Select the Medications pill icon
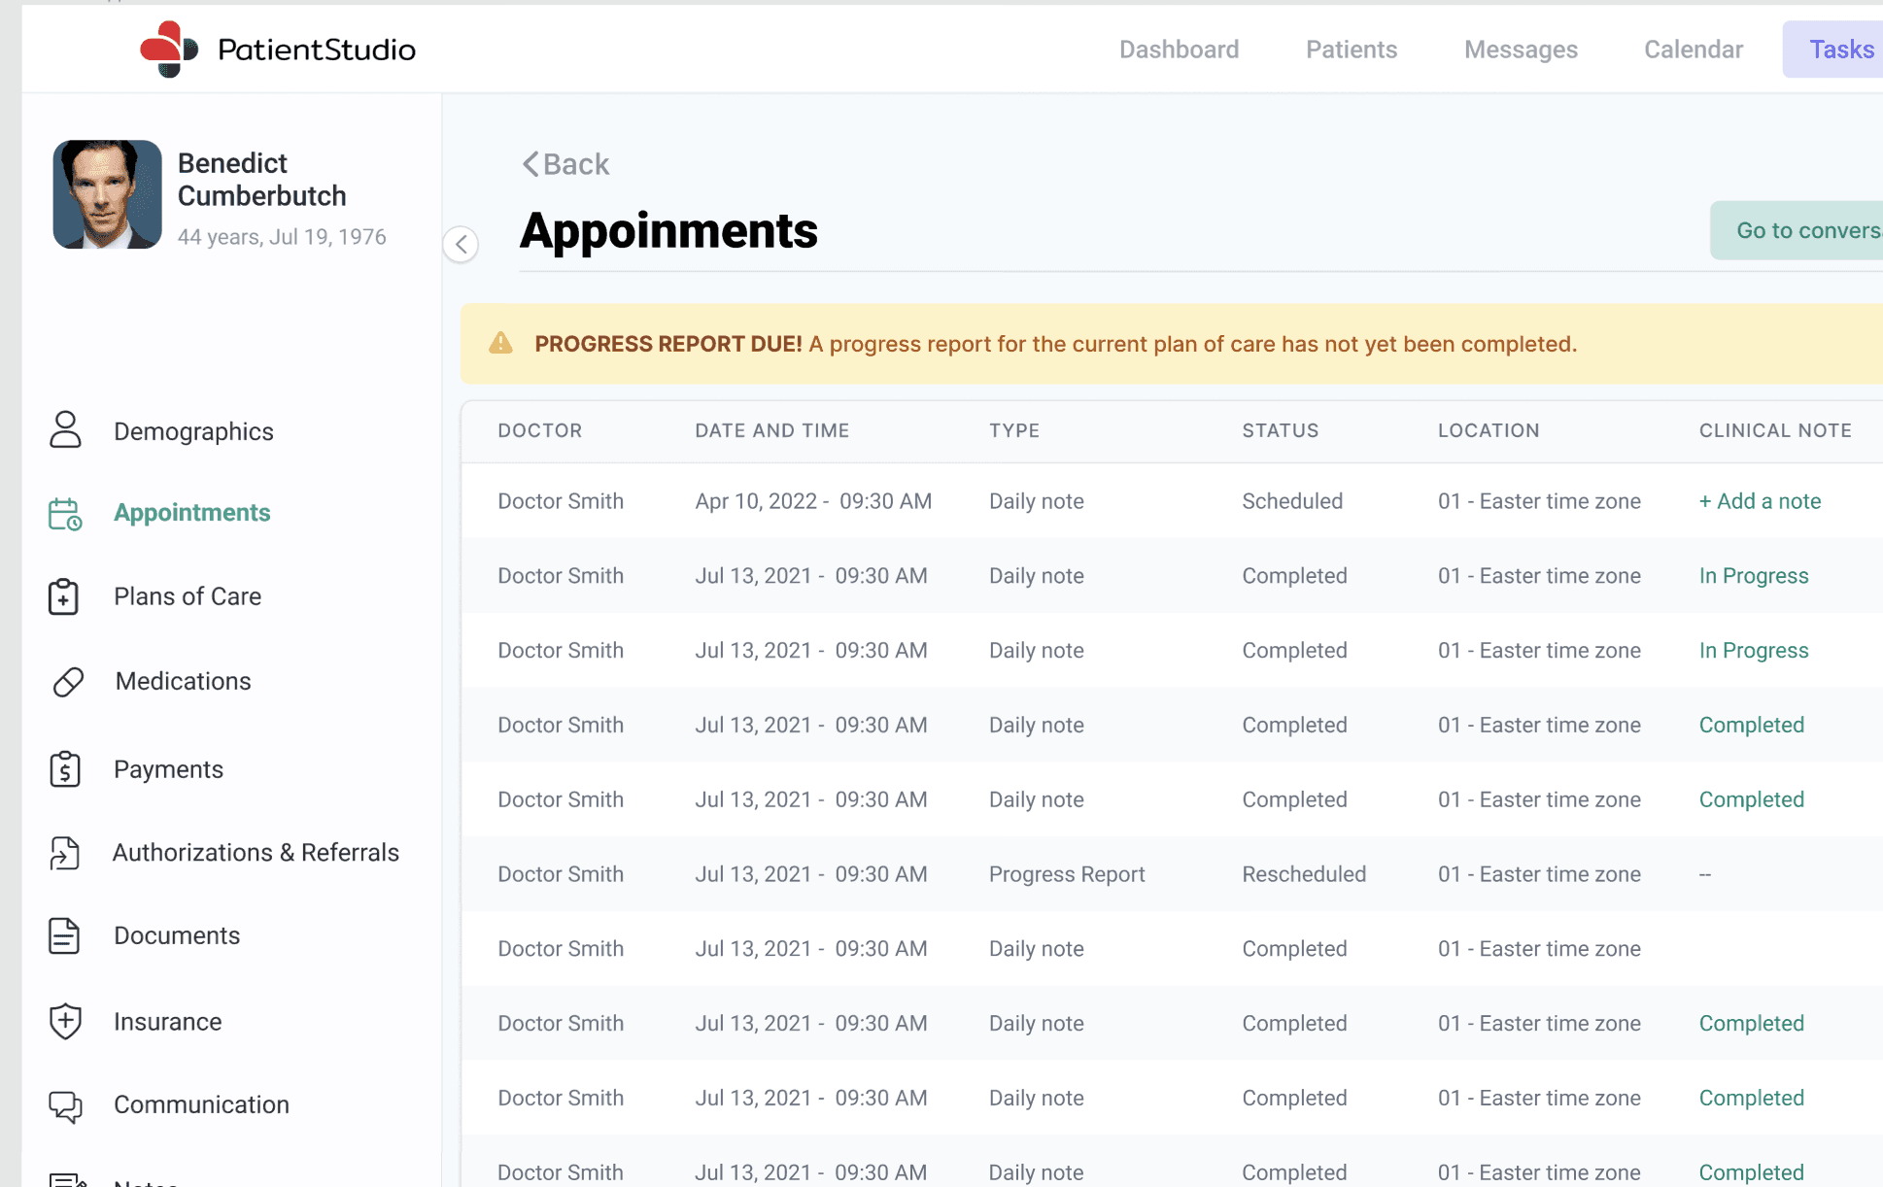This screenshot has width=1883, height=1187. click(x=68, y=682)
